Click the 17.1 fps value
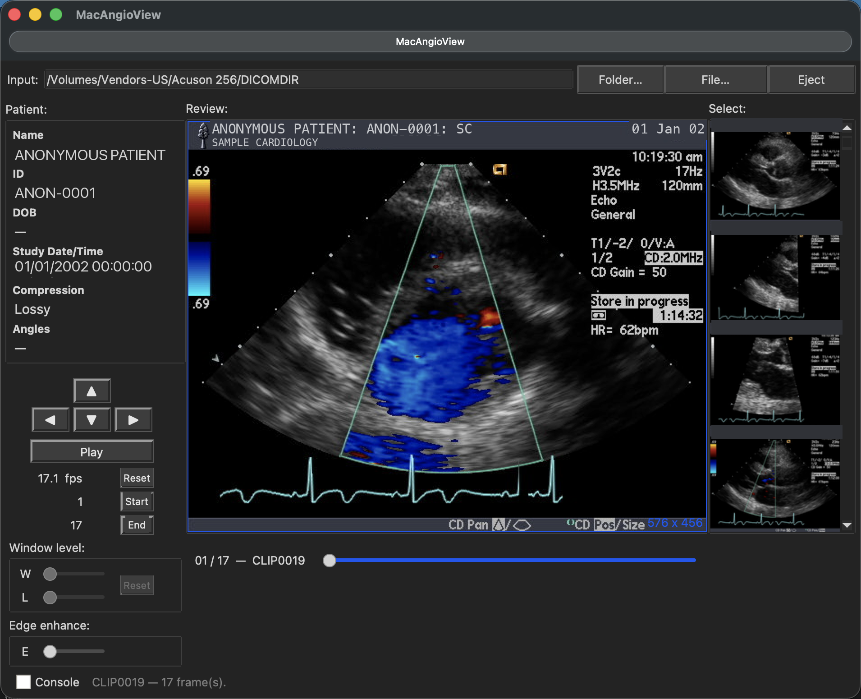The image size is (861, 699). pyautogui.click(x=60, y=478)
